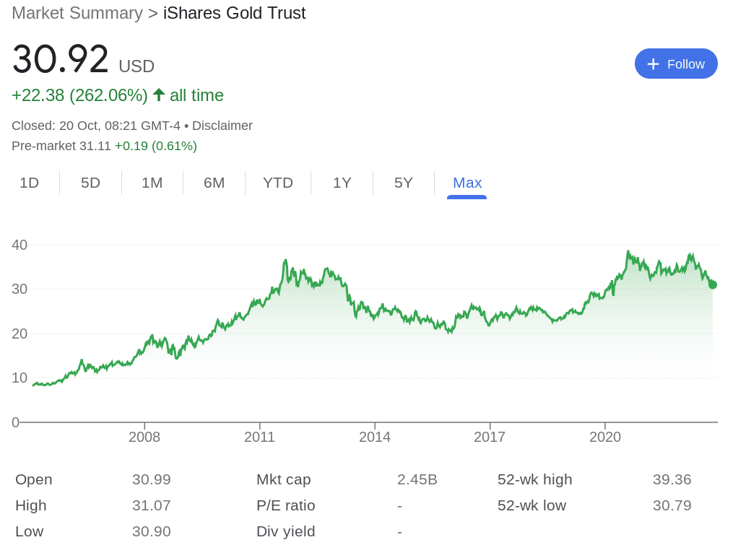Select the 1Y time range tab
The width and height of the screenshot is (746, 553).
click(x=342, y=183)
